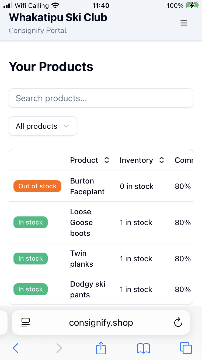Screen dimensions: 202x360
Task: Tap the Safari forward arrow
Action: pos(59,348)
